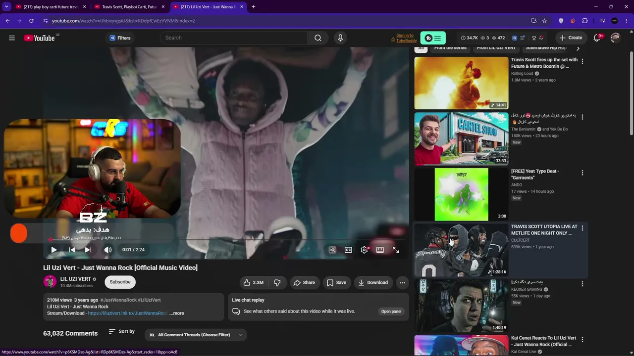Open the LIL UZI VERT channel avatar
634x356 pixels.
tap(50, 282)
